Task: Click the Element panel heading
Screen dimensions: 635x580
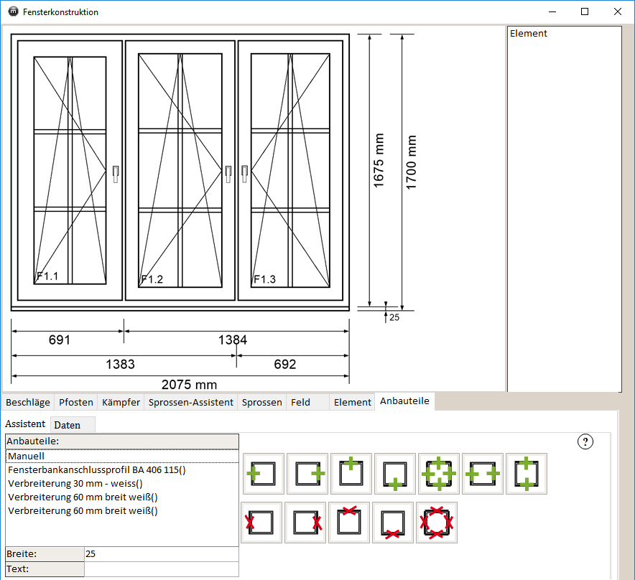Action: (x=529, y=34)
